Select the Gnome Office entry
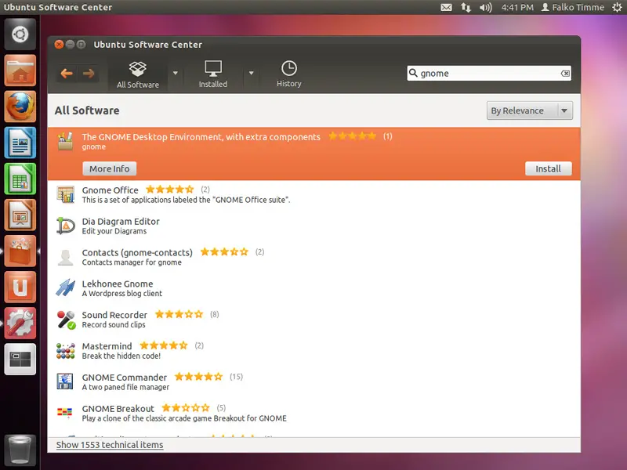Image resolution: width=627 pixels, height=470 pixels. click(x=314, y=194)
